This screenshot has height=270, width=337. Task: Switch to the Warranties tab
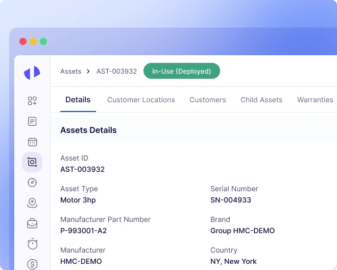(315, 100)
